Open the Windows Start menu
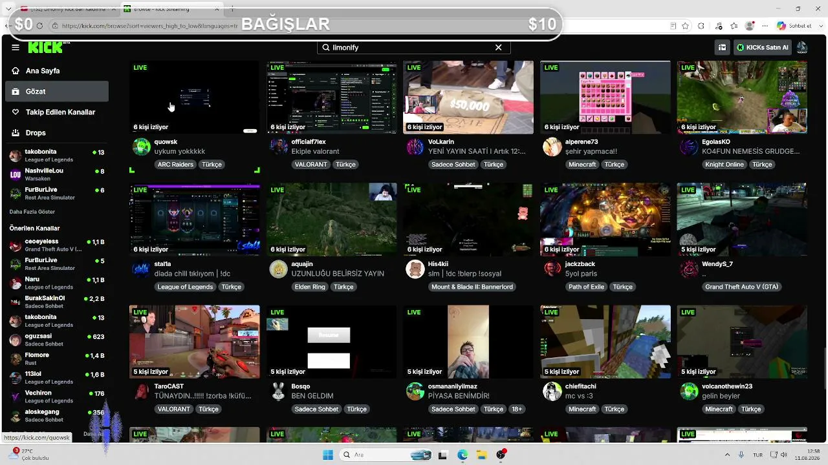 pyautogui.click(x=328, y=455)
